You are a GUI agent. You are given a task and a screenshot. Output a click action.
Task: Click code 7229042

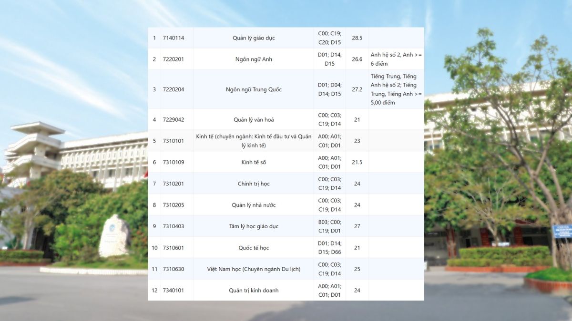[173, 120]
